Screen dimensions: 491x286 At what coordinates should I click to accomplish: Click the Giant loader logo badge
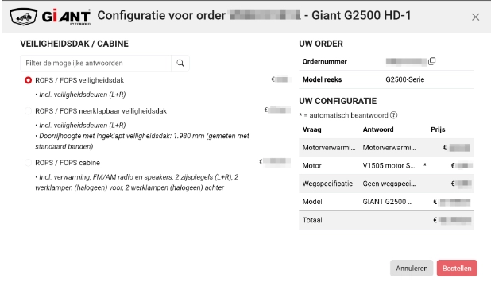click(24, 17)
